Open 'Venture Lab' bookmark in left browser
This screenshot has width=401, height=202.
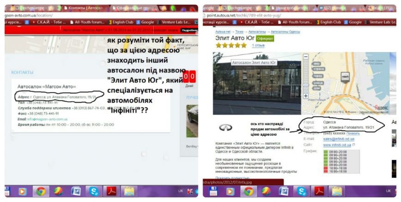pyautogui.click(x=174, y=22)
